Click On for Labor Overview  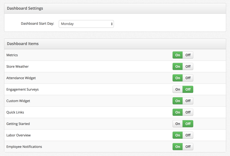tap(177, 135)
